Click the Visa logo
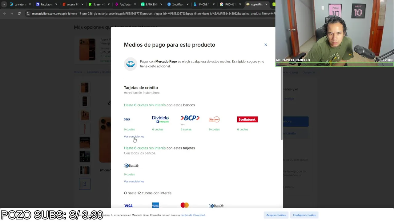 pos(128,206)
